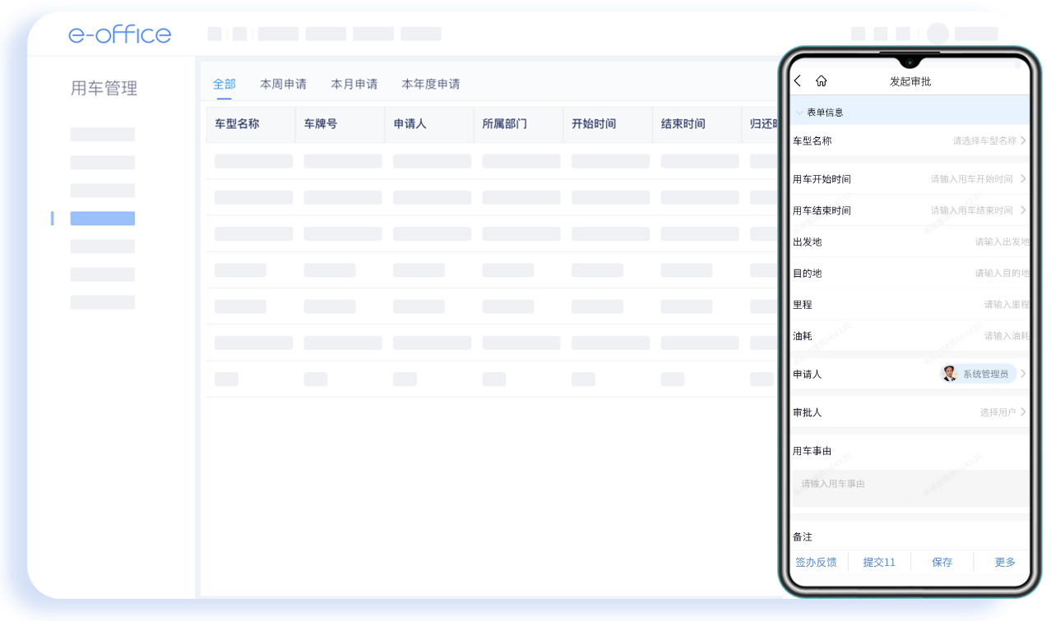Tap the 保存 button
Viewport: 1051px width, 621px height.
click(x=942, y=562)
